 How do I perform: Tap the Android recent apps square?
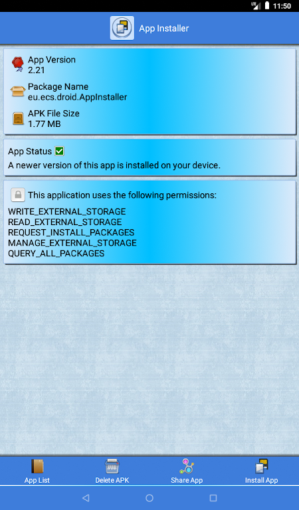coord(213,497)
